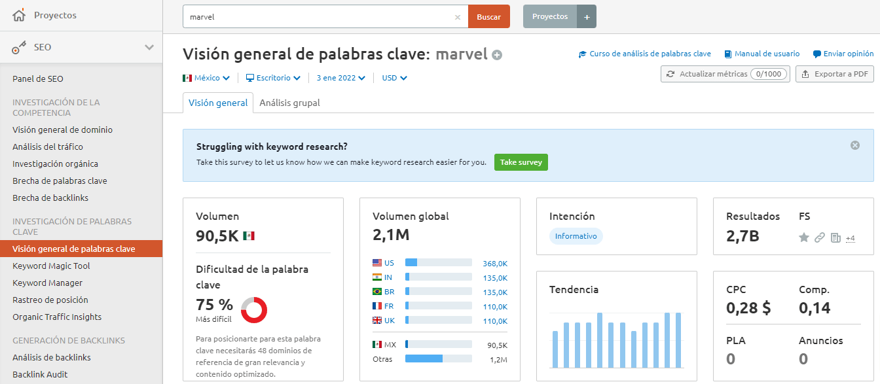Switch to the Visión general tab
880x384 pixels.
tap(218, 103)
